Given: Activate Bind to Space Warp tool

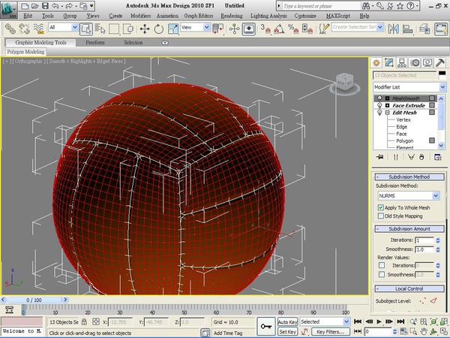Looking at the screenshot, I should pyautogui.click(x=38, y=29).
